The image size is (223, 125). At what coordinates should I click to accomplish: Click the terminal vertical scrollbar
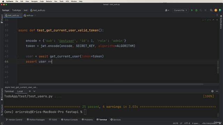[218, 115]
